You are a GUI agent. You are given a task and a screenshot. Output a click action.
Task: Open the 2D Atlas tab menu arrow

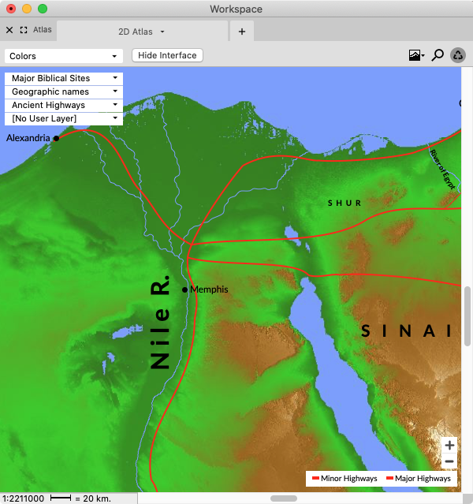(x=162, y=32)
